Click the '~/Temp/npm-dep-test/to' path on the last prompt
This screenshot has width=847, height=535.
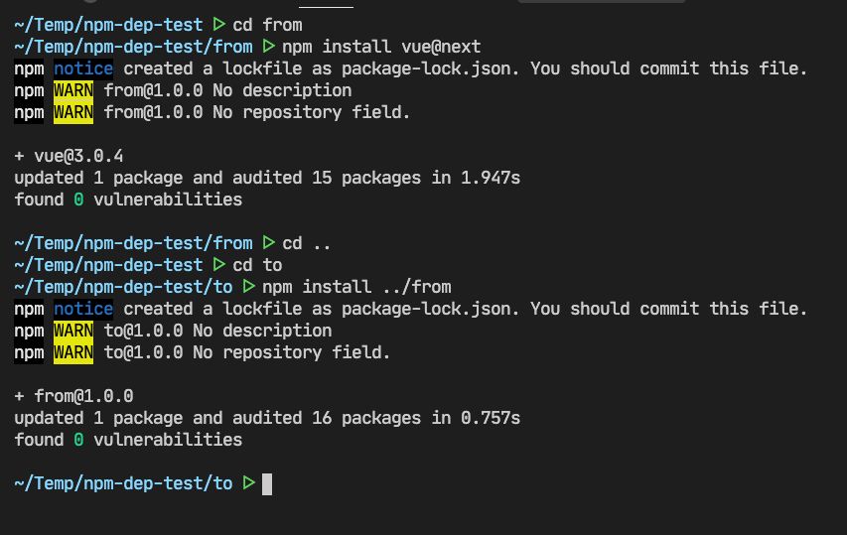tap(123, 483)
